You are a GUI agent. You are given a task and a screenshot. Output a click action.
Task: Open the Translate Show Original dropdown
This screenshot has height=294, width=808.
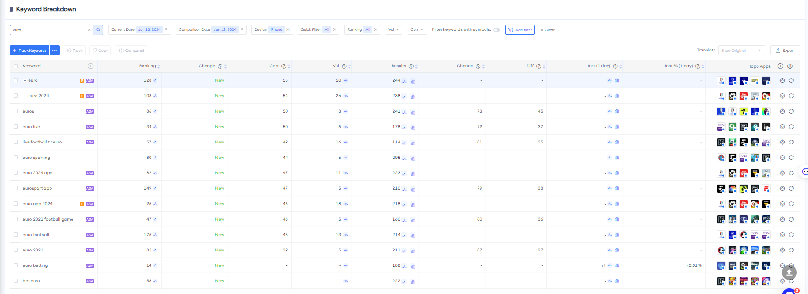(741, 50)
